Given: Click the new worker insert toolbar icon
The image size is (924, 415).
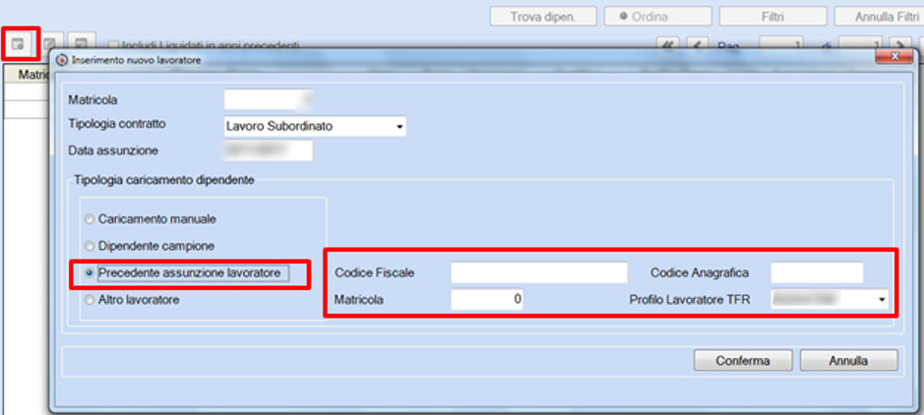Looking at the screenshot, I should (20, 44).
